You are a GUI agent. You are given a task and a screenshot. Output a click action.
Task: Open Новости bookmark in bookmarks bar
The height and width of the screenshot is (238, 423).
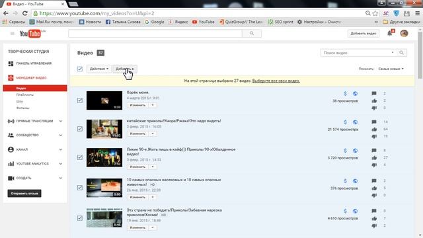click(90, 22)
